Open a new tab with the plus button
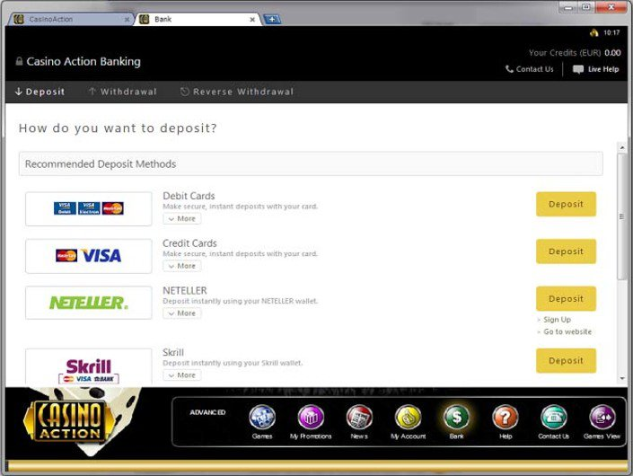This screenshot has width=633, height=476. tap(272, 20)
